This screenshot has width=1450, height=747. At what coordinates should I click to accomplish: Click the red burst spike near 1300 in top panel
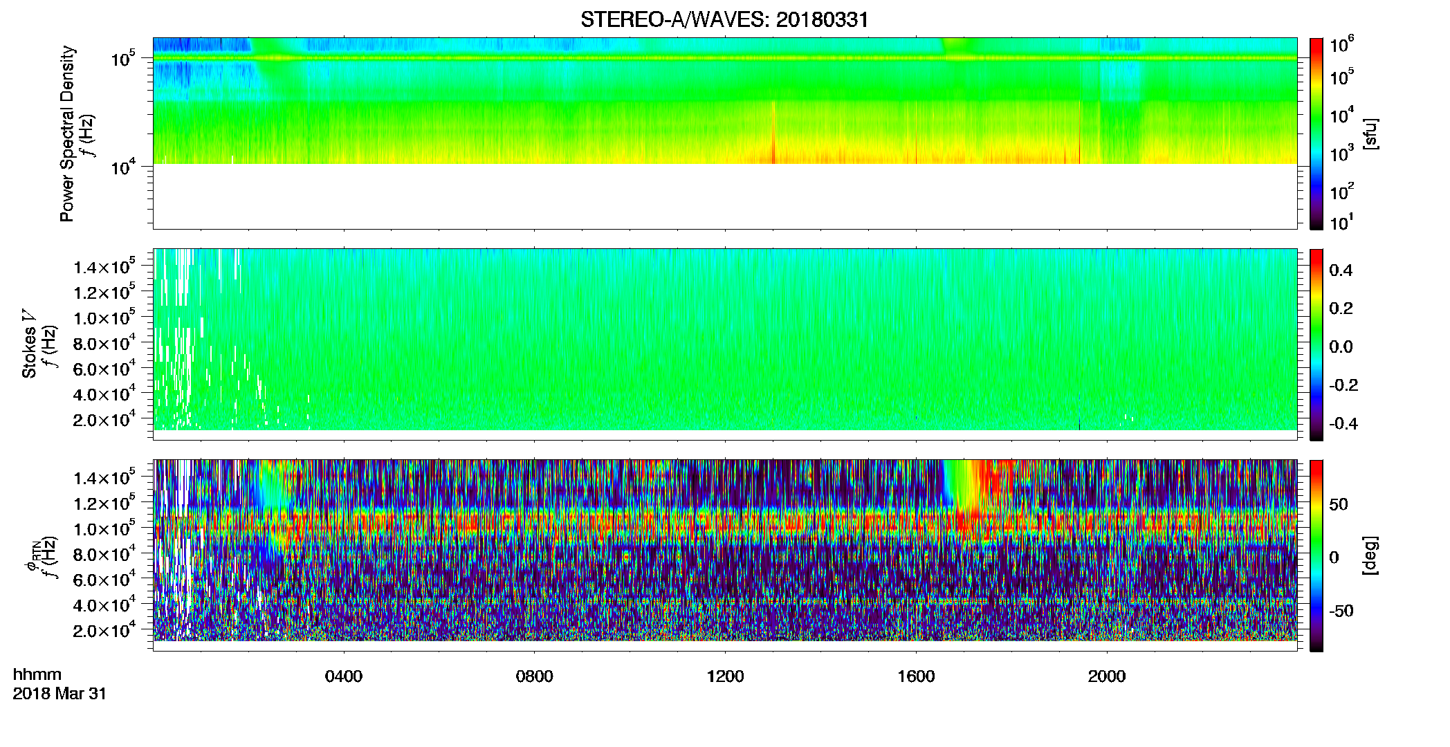pos(773,133)
